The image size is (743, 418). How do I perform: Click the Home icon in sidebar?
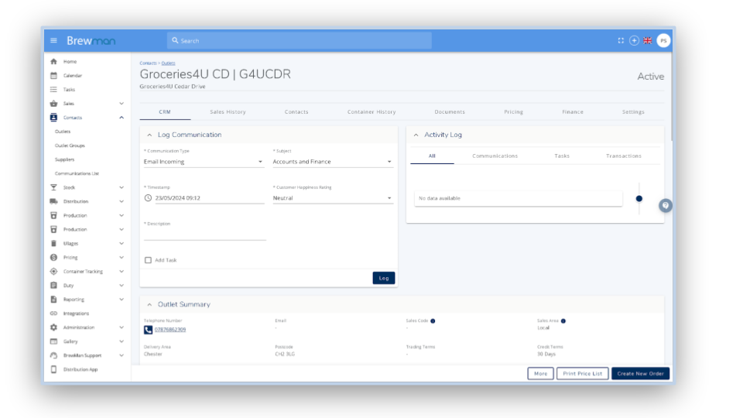[53, 62]
